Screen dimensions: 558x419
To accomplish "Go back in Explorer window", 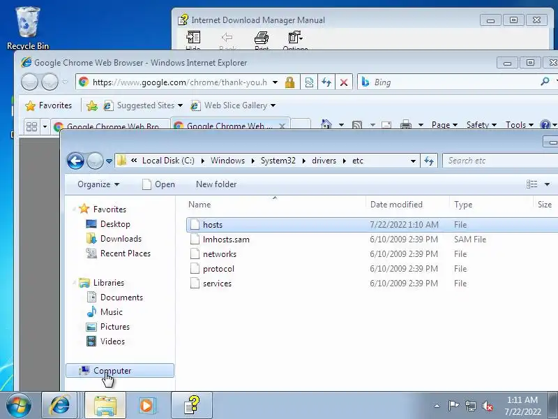I will [75, 161].
